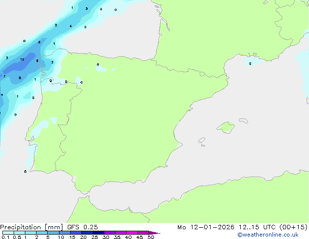Select the 15–20 mm legend swatch
The width and height of the screenshot is (309, 239).
pyautogui.click(x=76, y=233)
